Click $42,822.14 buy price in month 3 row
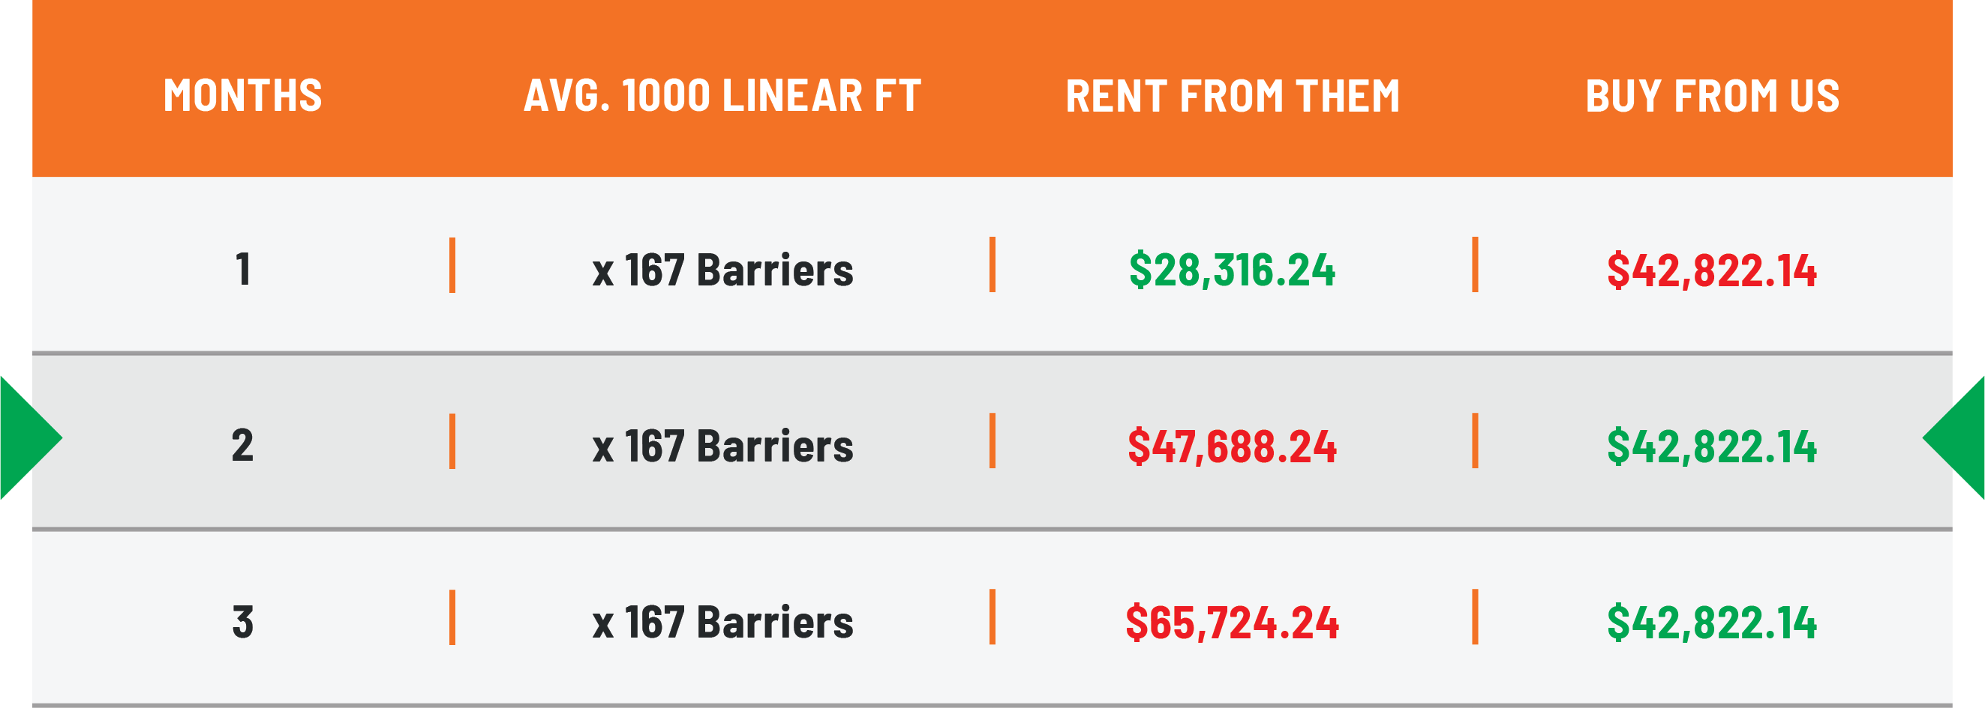The width and height of the screenshot is (1985, 708). [x=1712, y=622]
